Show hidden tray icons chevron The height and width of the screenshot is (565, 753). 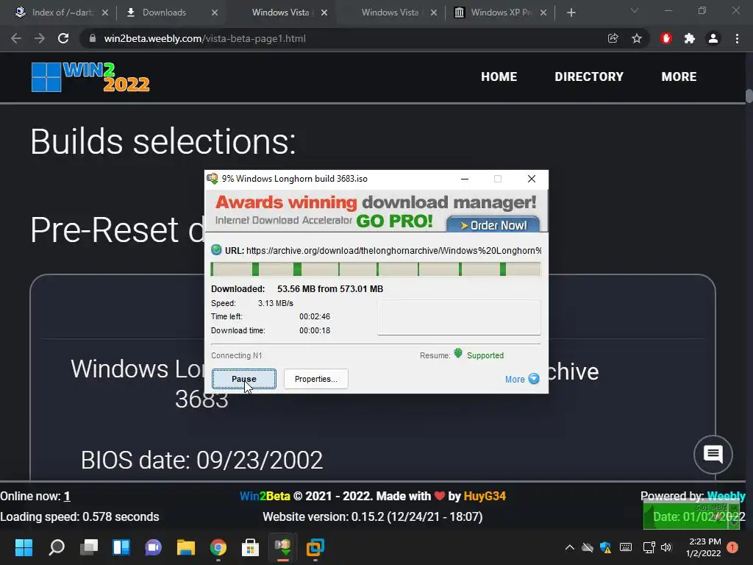[570, 547]
